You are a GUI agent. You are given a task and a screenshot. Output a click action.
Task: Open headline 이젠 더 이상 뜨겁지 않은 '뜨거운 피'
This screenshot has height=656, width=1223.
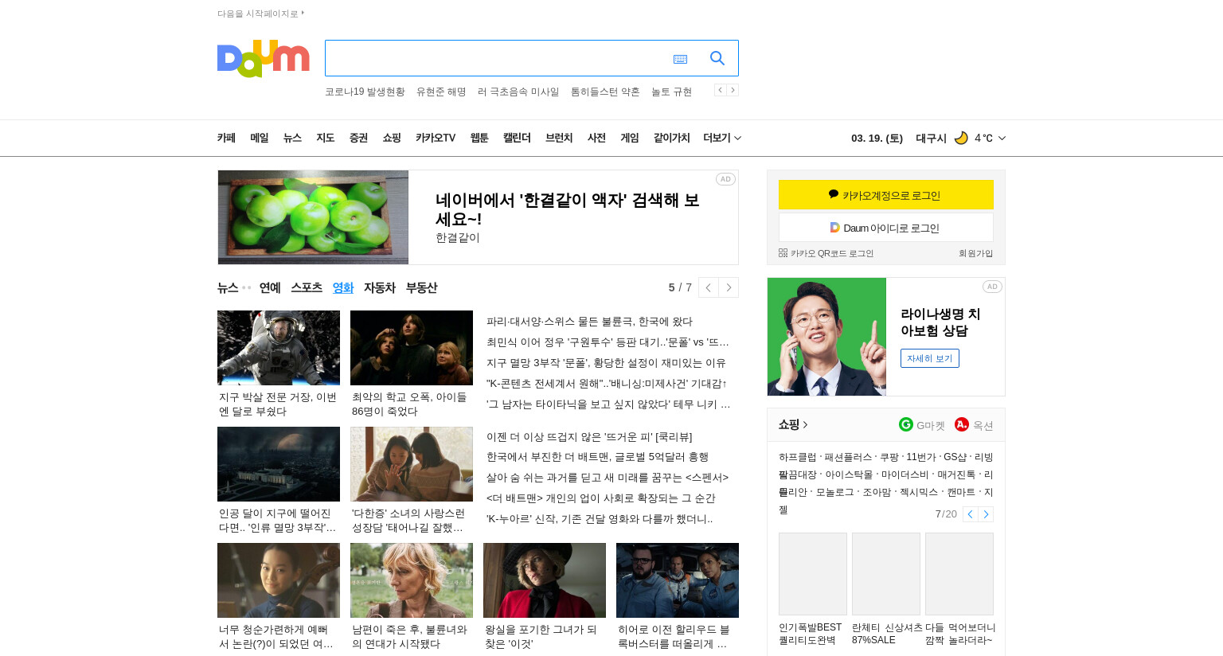coord(589,437)
